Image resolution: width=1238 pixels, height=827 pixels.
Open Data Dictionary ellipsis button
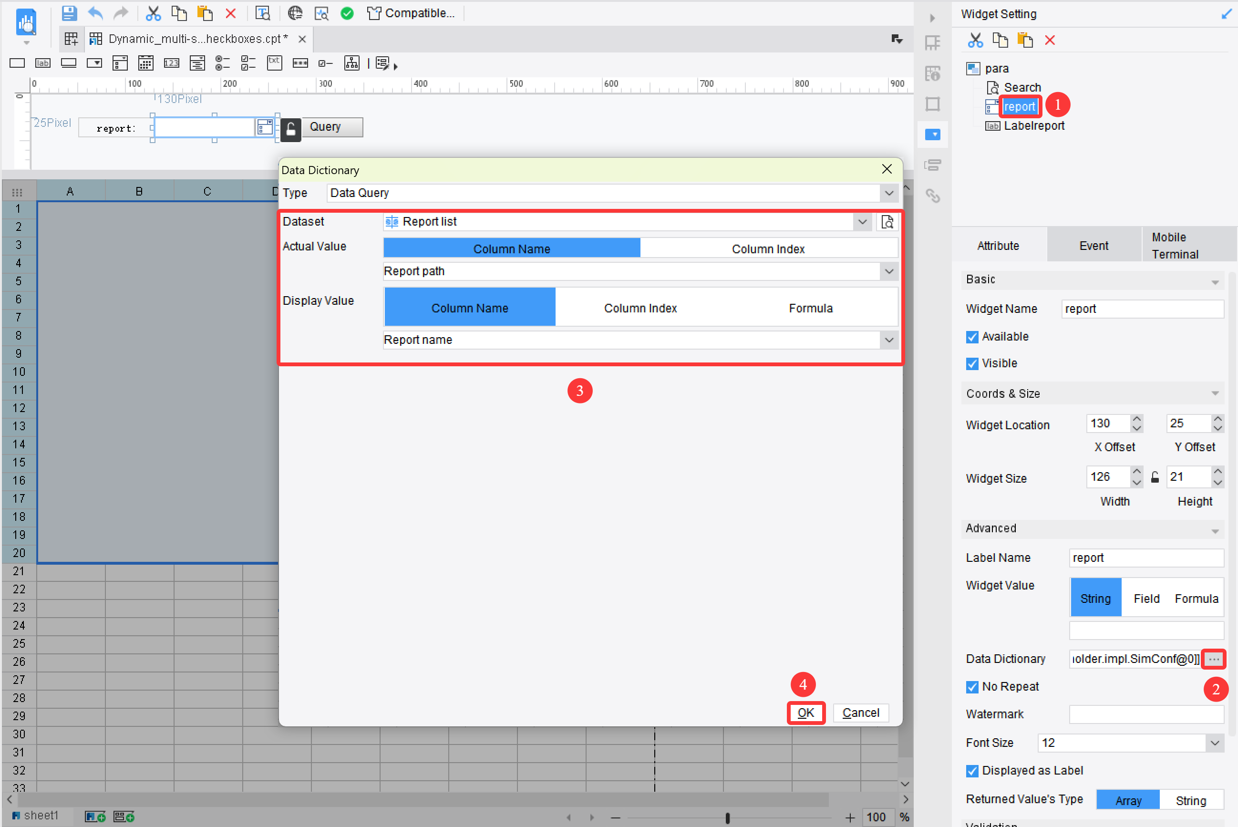coord(1214,659)
